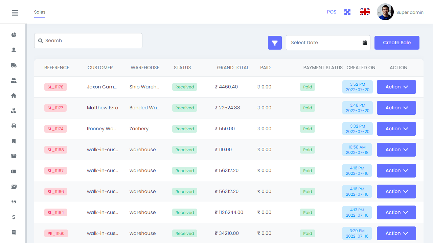
Task: Click inside the Search field
Action: coord(88,40)
